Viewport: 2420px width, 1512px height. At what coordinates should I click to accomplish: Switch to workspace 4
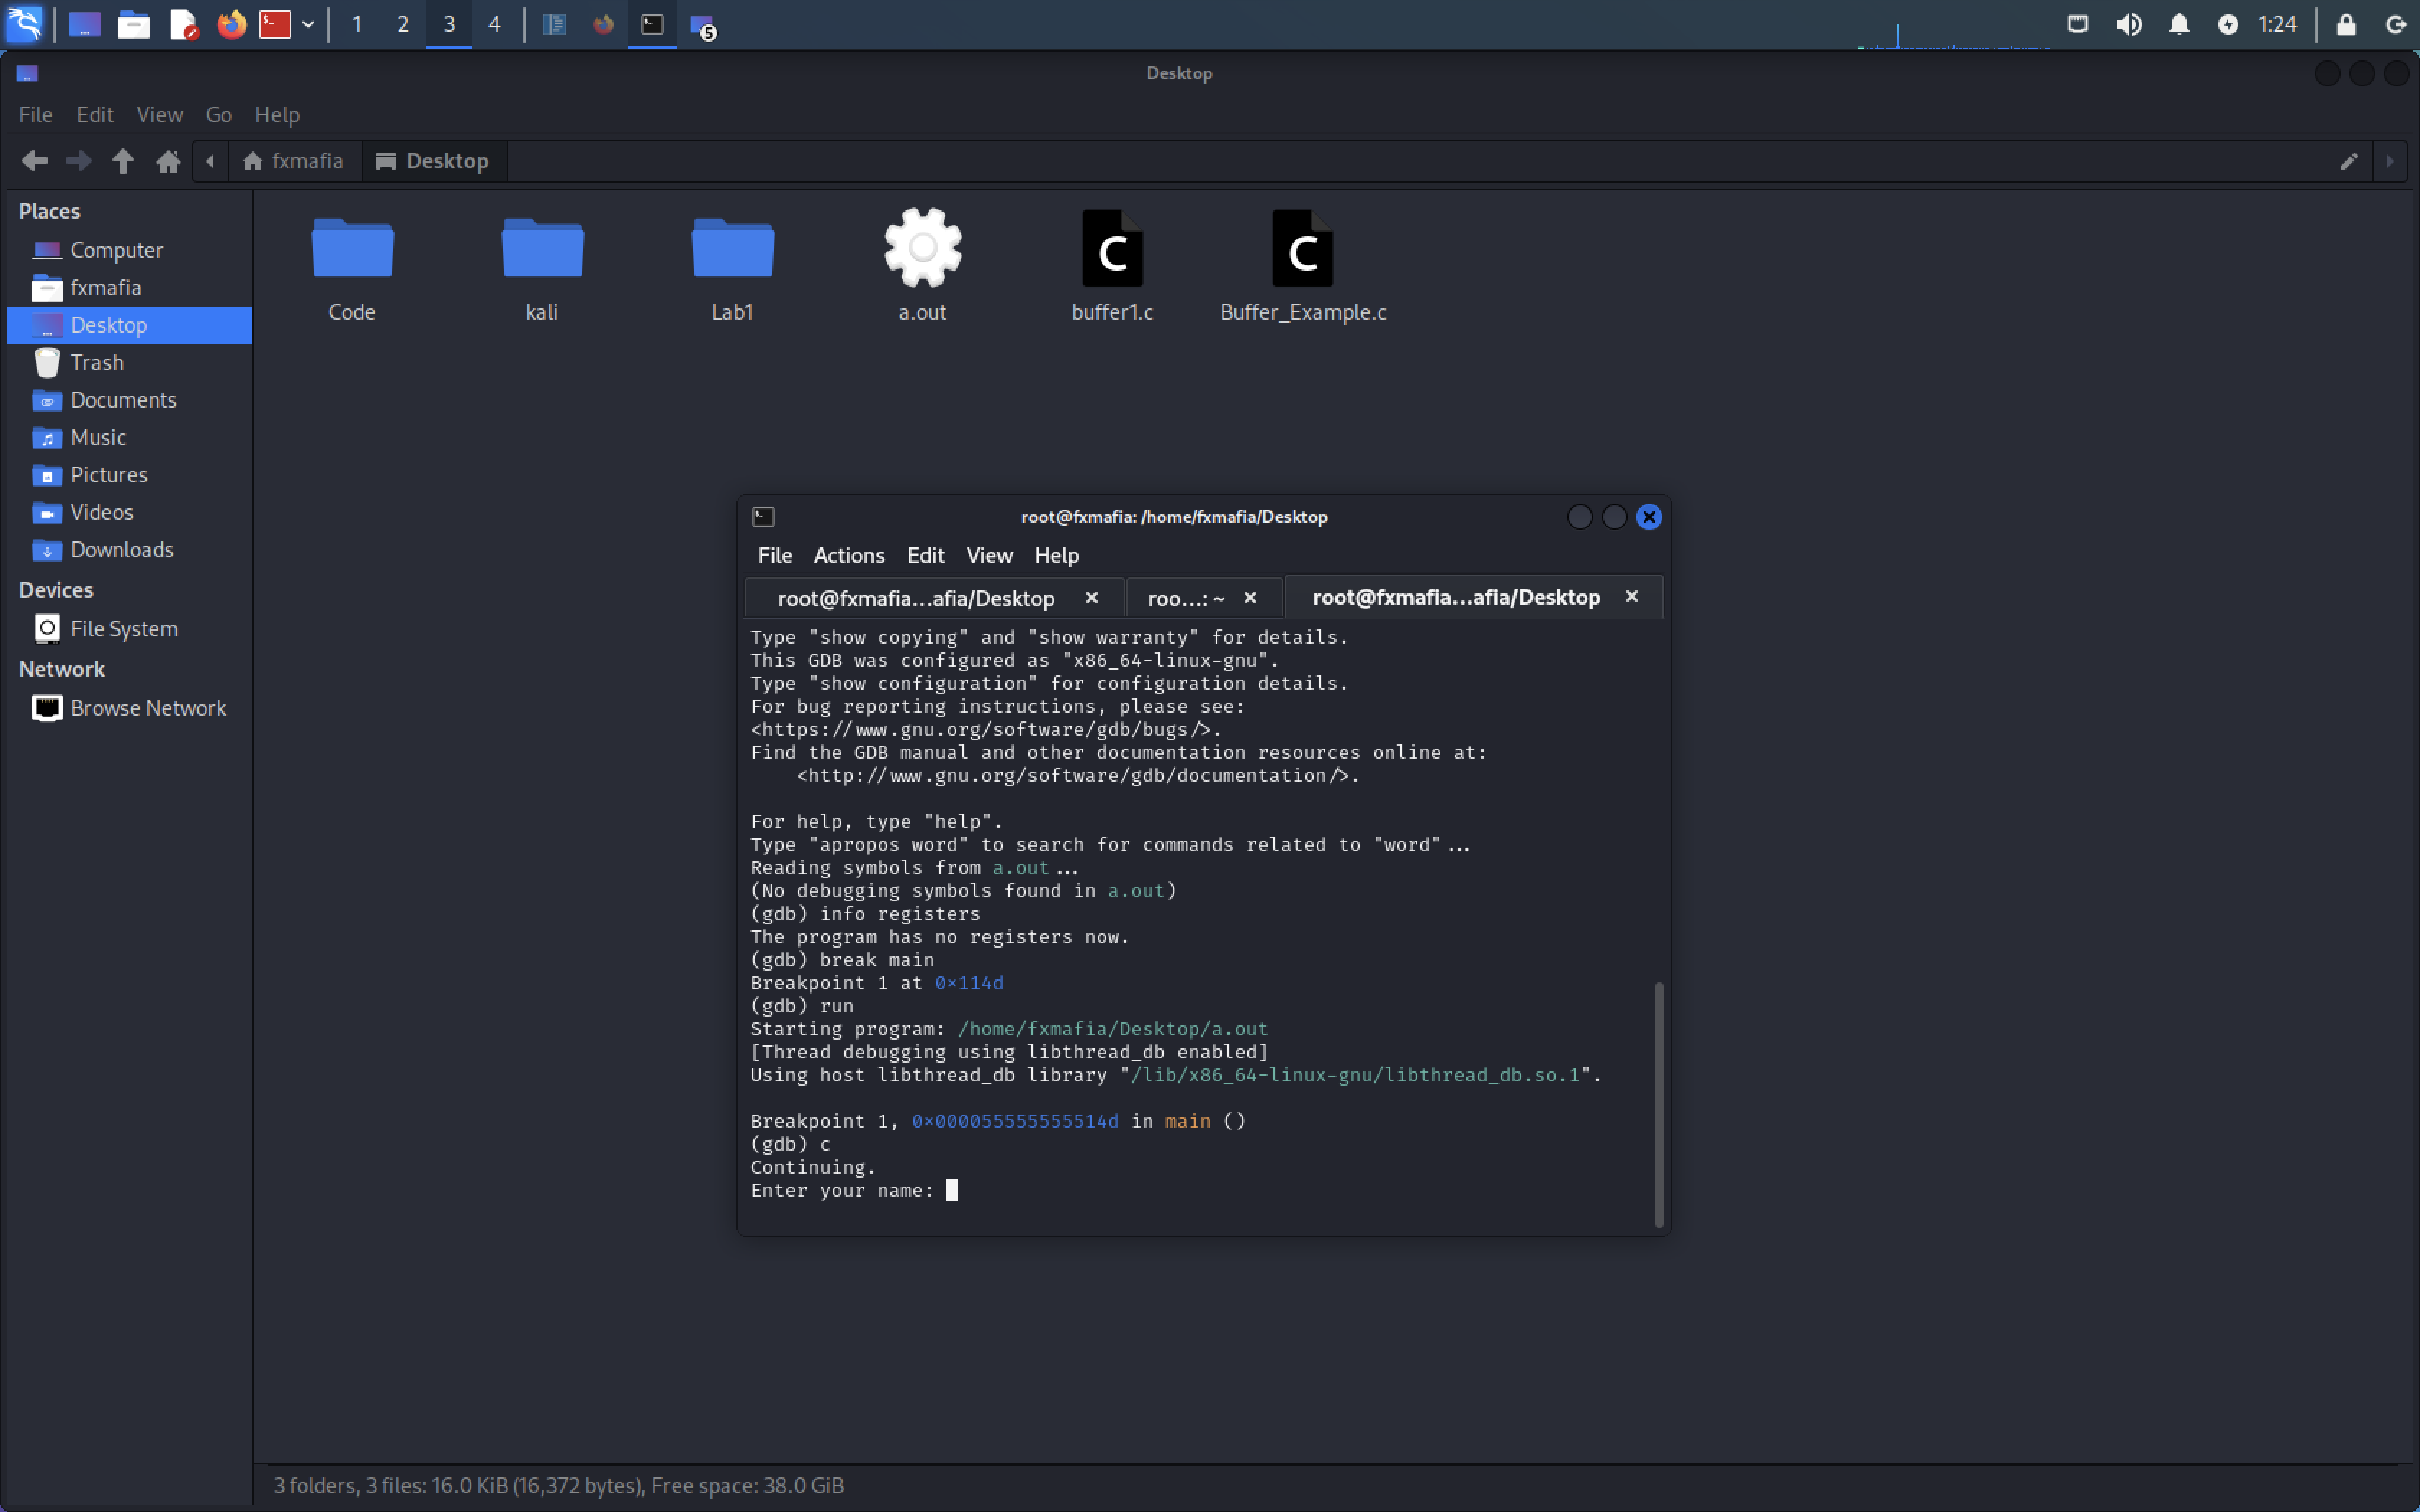coord(494,24)
